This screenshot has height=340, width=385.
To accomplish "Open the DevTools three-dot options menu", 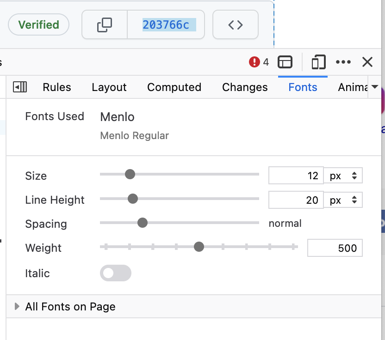I will pos(343,62).
